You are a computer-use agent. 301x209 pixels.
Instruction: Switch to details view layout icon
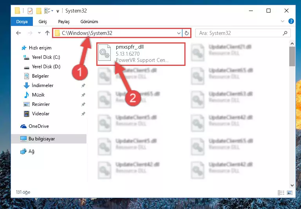[281, 193]
